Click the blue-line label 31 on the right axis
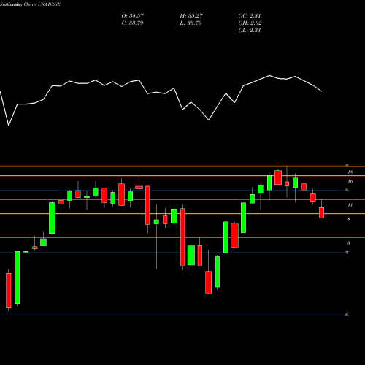Viewport: 365px width, 365px height. click(x=347, y=253)
